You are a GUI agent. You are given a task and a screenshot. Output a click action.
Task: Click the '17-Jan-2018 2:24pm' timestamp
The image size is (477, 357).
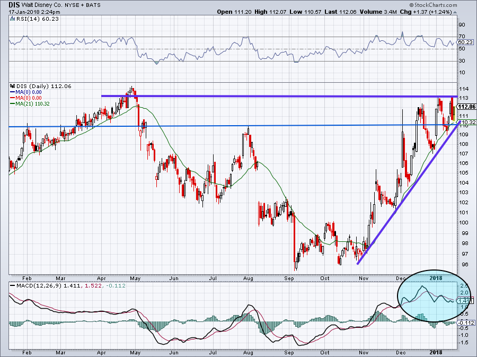(34, 12)
